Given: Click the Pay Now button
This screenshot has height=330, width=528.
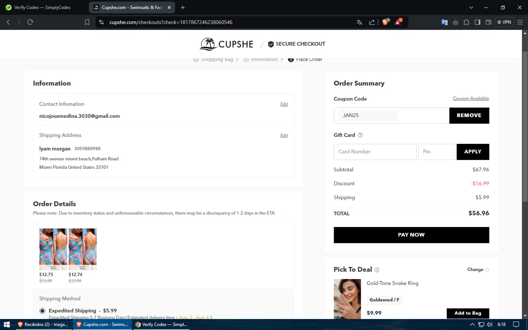Looking at the screenshot, I should (411, 235).
